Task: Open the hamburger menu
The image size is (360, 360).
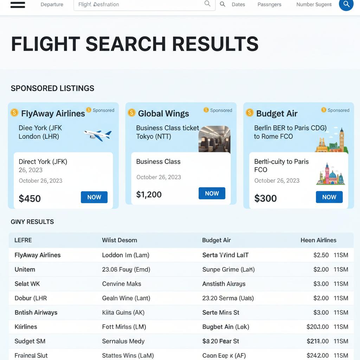Action: pos(18,5)
